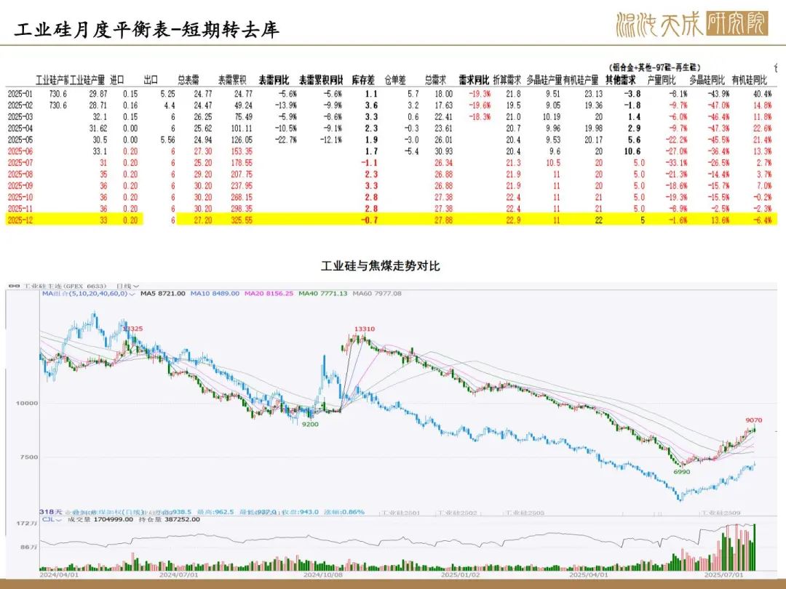Viewport: 786px width, 589px height.
Task: Click the MA40 7771.13 indicator value
Action: tap(323, 294)
